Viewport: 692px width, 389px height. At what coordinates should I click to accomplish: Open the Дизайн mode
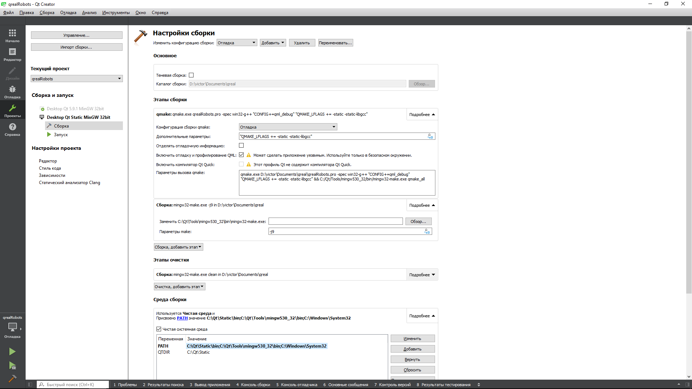tap(12, 73)
